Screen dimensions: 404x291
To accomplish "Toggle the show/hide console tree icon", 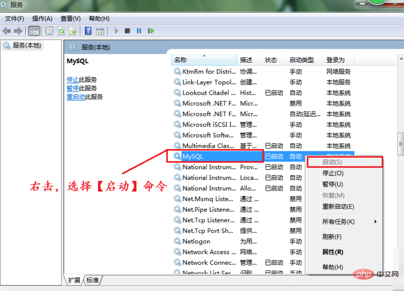I will 34,31.
